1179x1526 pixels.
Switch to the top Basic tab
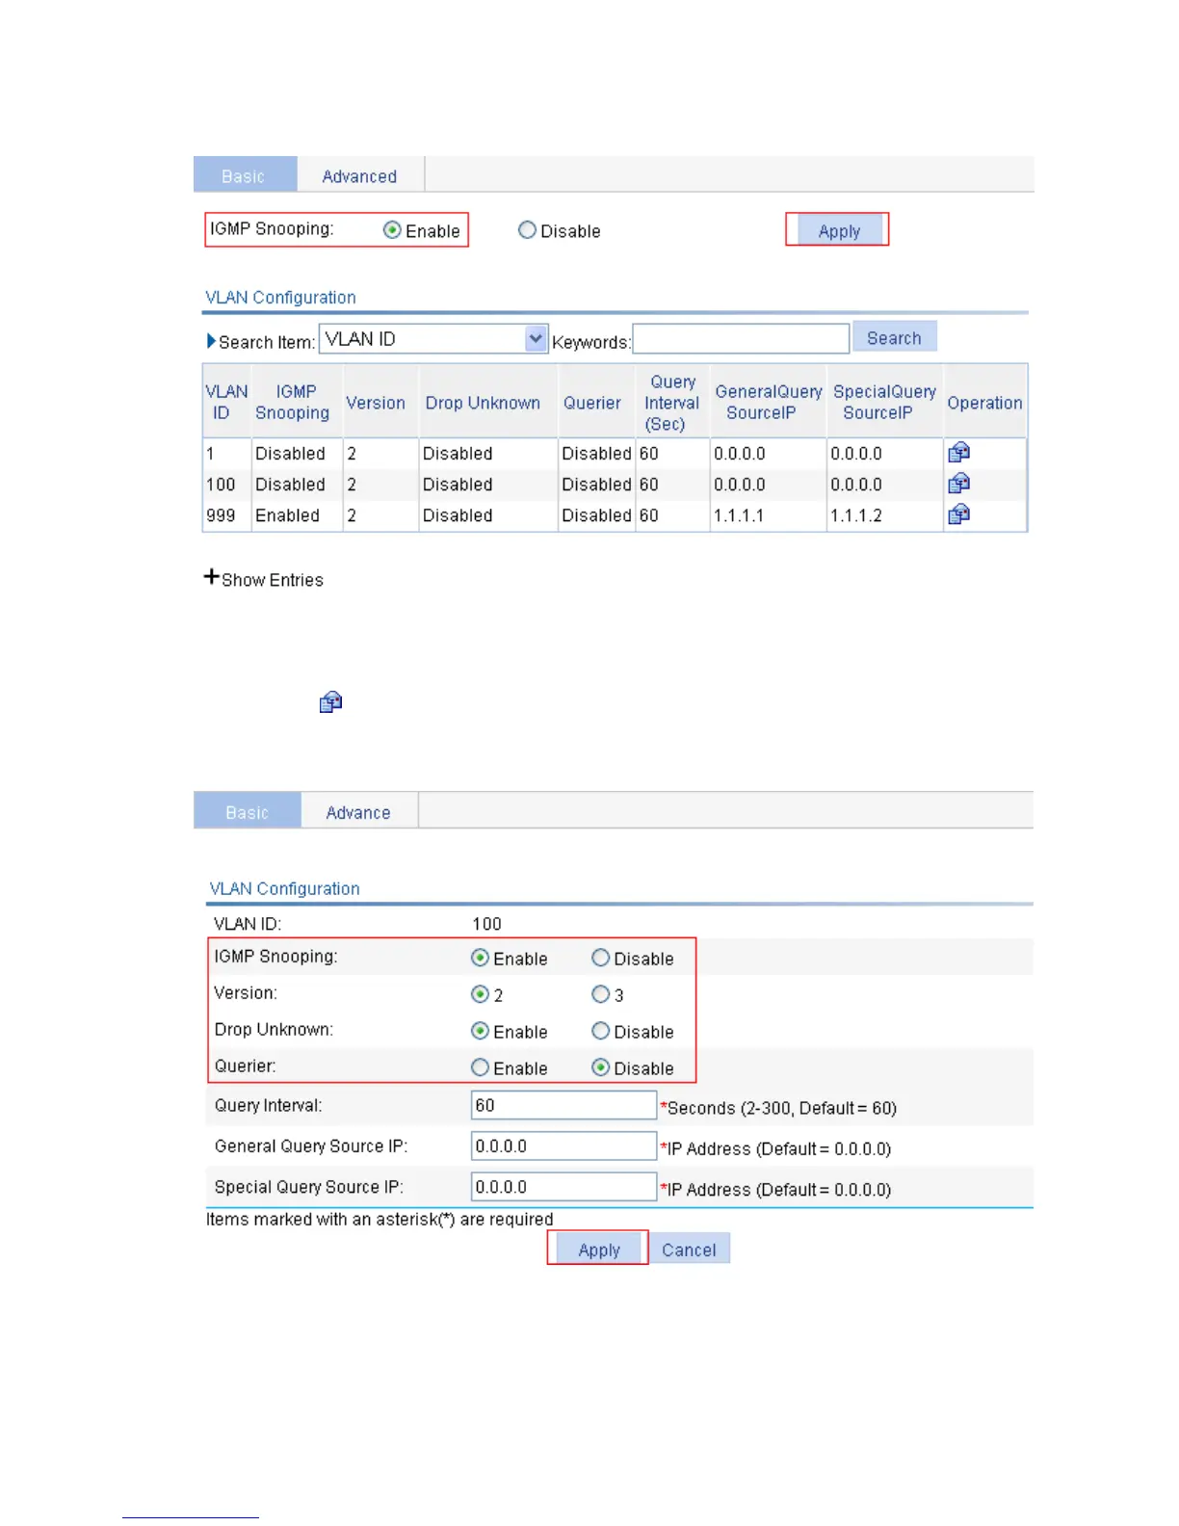point(245,174)
